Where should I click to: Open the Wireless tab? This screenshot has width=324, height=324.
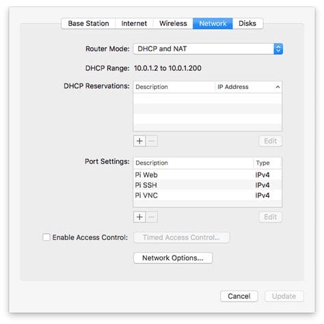pos(173,23)
